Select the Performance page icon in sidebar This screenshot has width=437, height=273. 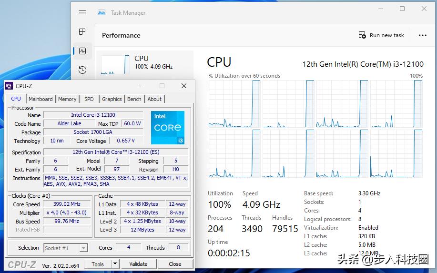click(82, 51)
